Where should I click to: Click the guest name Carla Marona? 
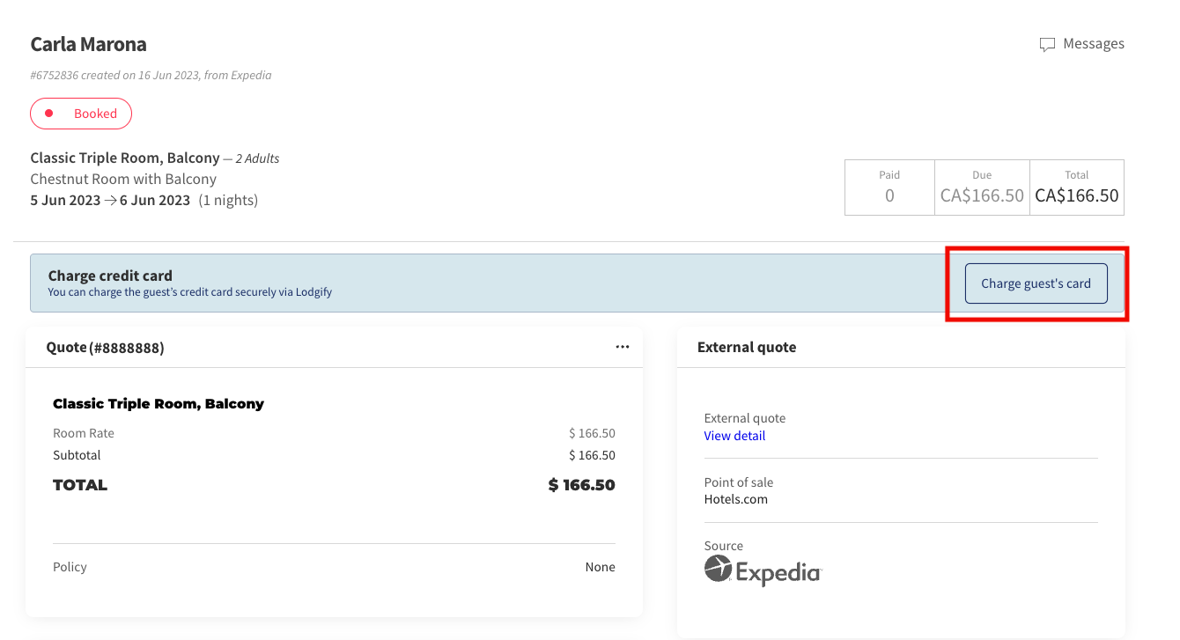(88, 43)
